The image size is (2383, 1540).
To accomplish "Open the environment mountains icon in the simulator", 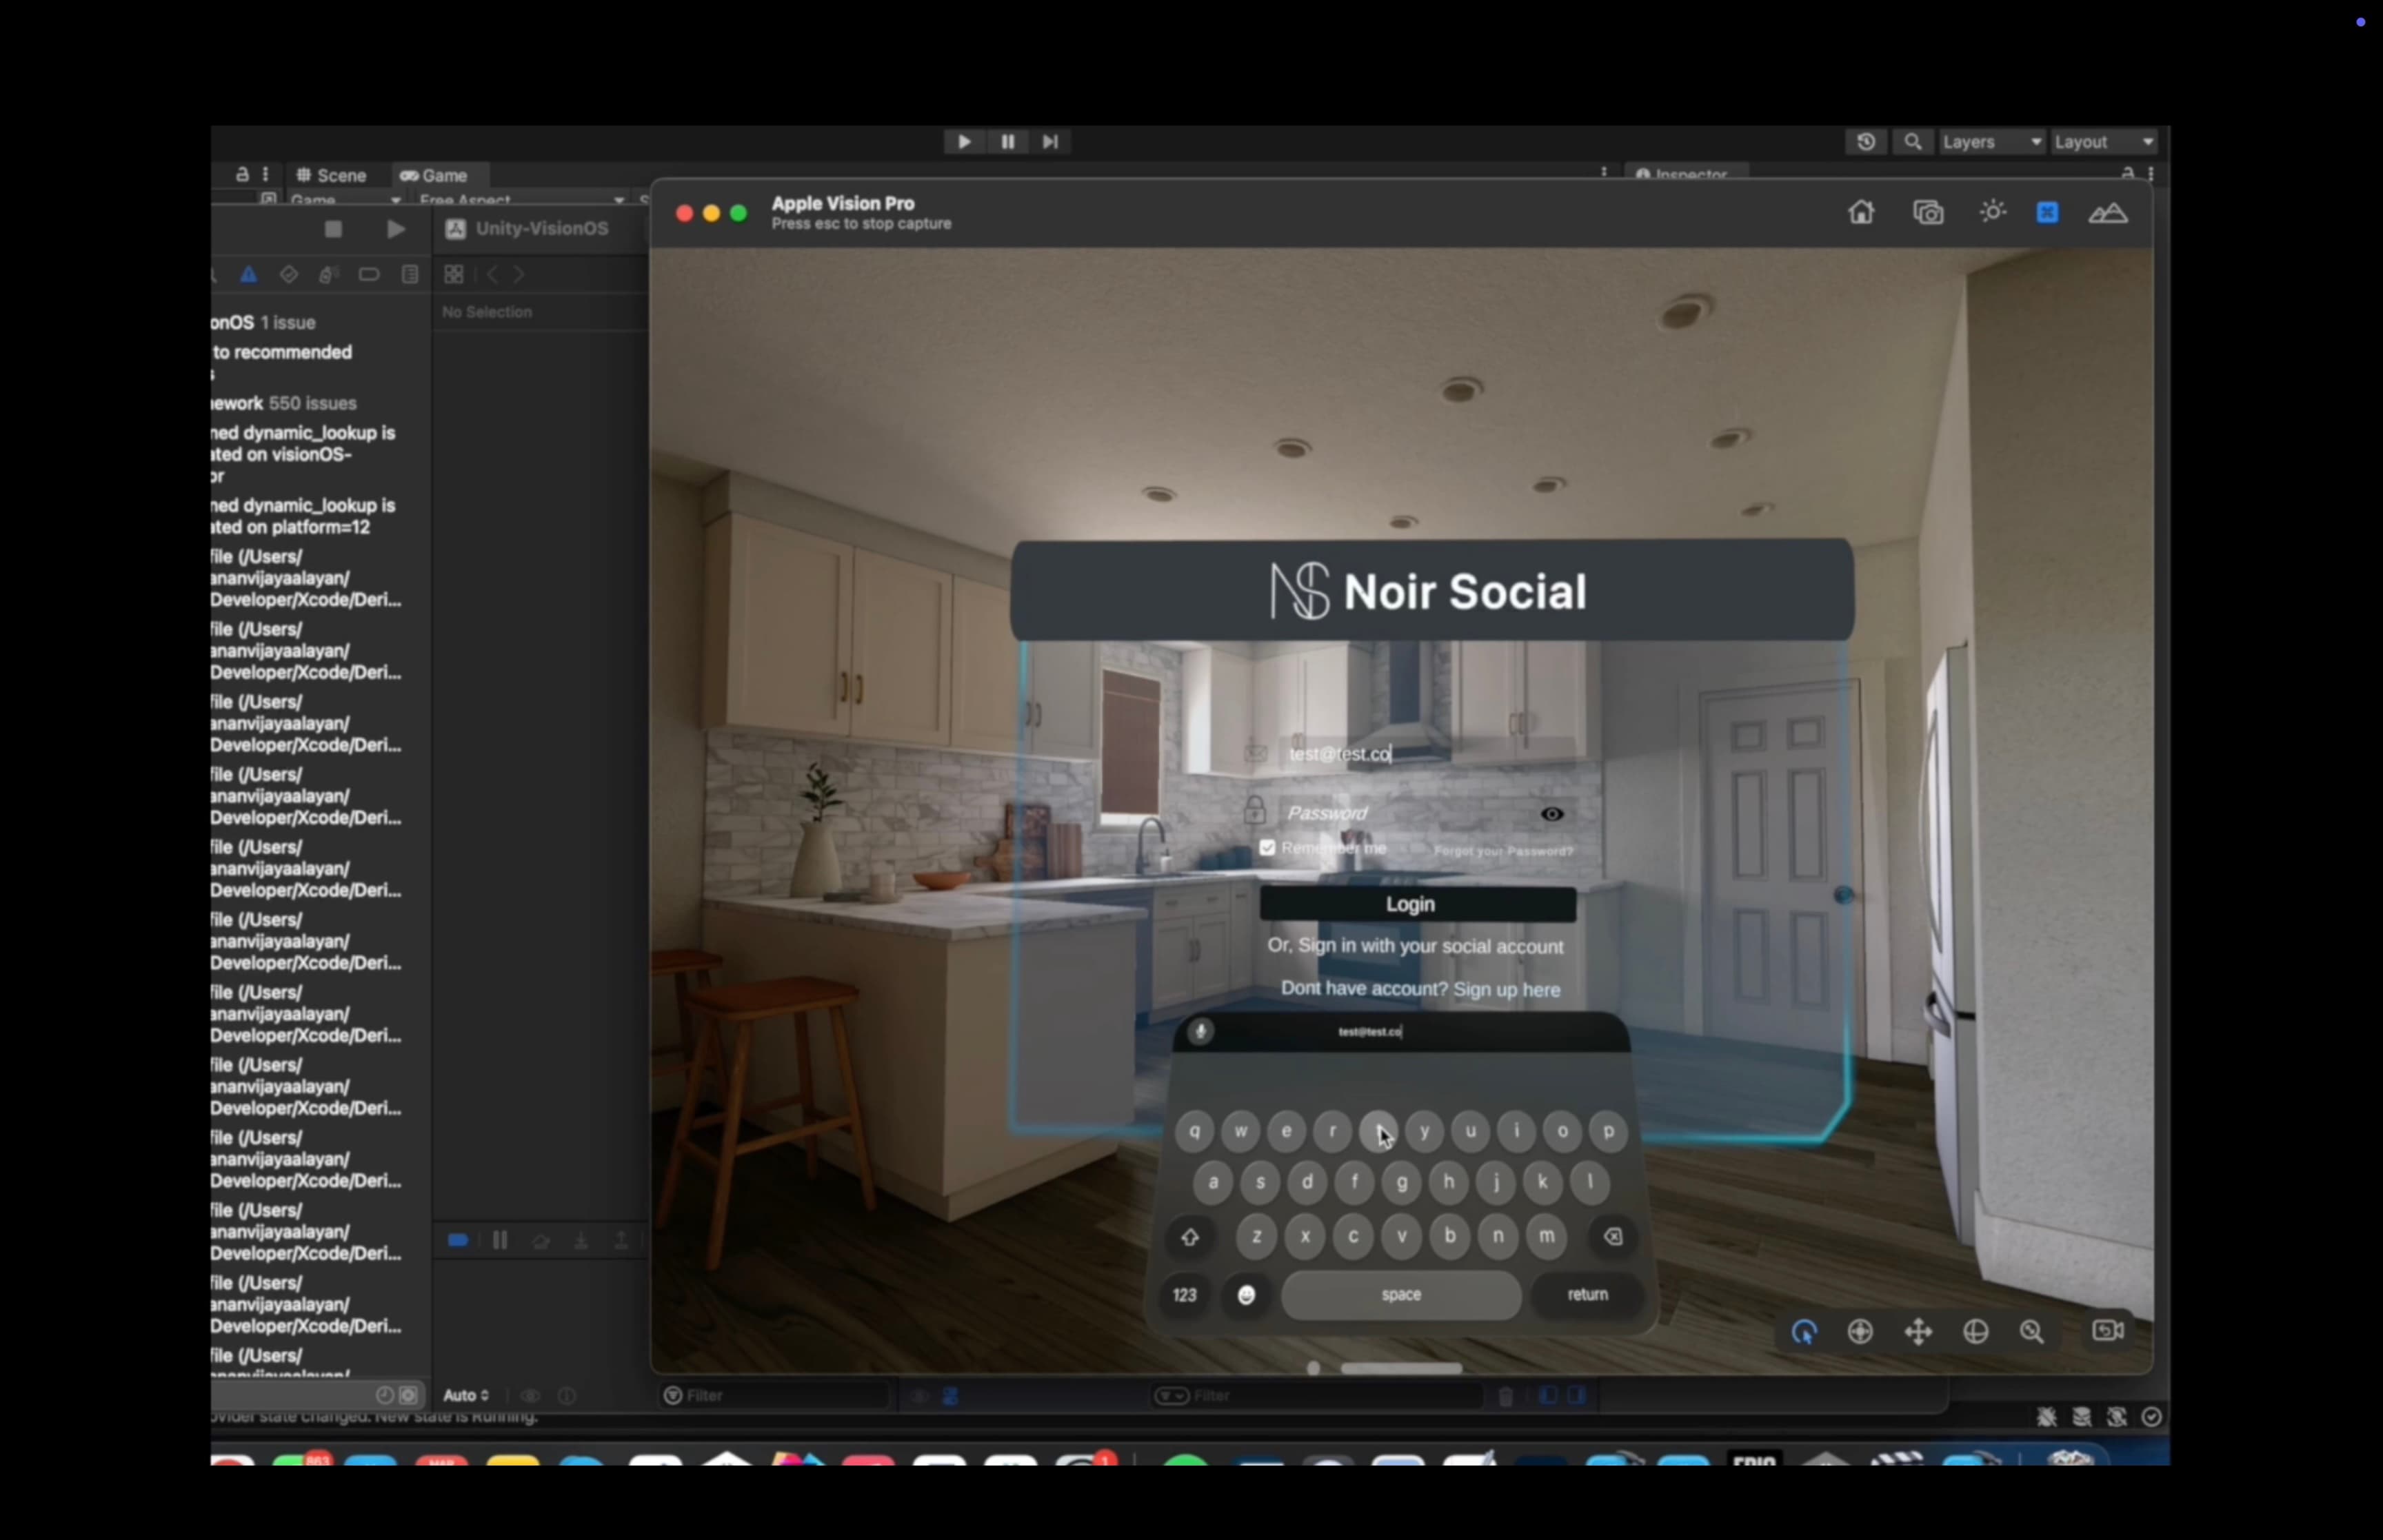I will pyautogui.click(x=2108, y=213).
